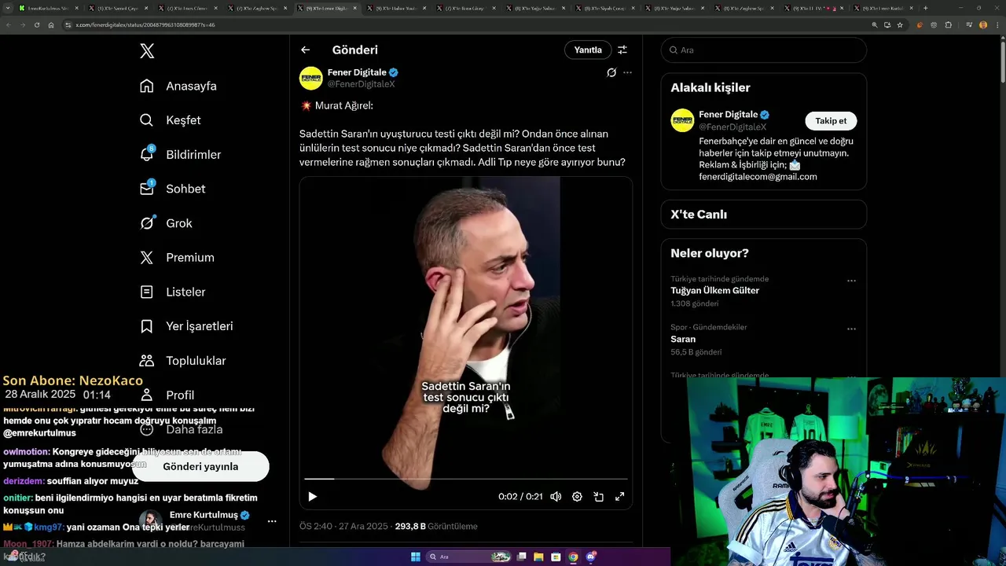Open the Windows Start menu
This screenshot has height=566, width=1006.
pyautogui.click(x=416, y=557)
